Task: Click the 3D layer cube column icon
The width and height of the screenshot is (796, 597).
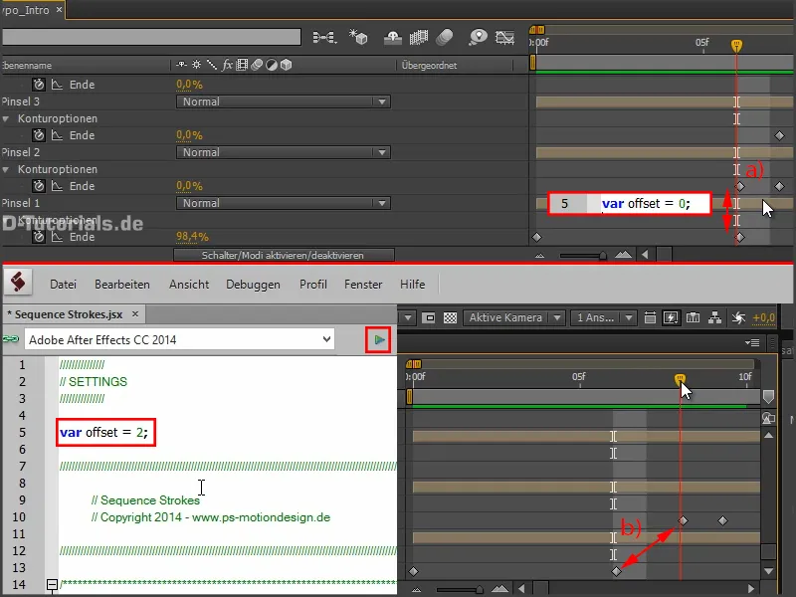Action: 287,65
